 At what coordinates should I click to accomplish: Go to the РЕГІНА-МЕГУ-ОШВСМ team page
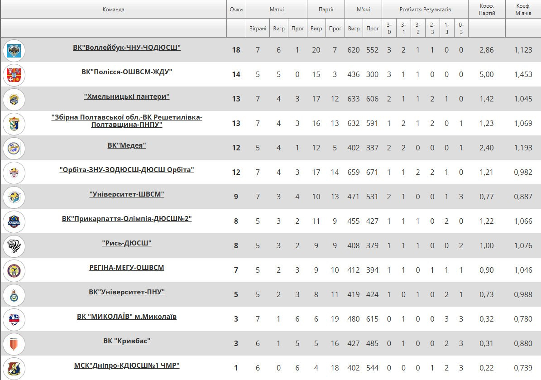point(127,267)
